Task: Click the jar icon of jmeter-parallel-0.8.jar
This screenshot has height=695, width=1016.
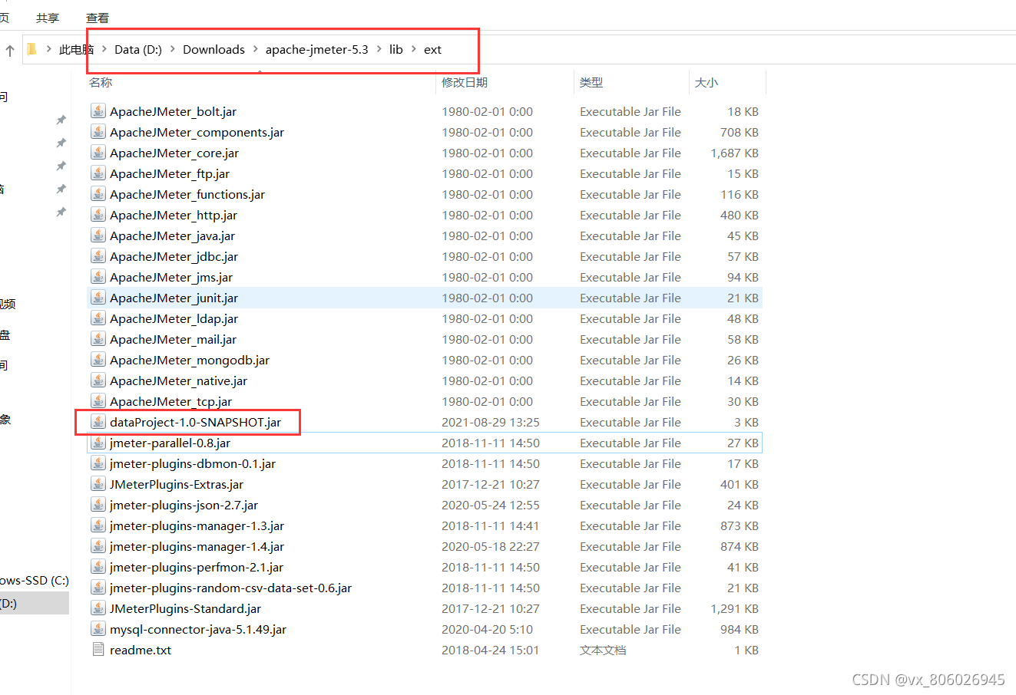Action: pyautogui.click(x=98, y=443)
